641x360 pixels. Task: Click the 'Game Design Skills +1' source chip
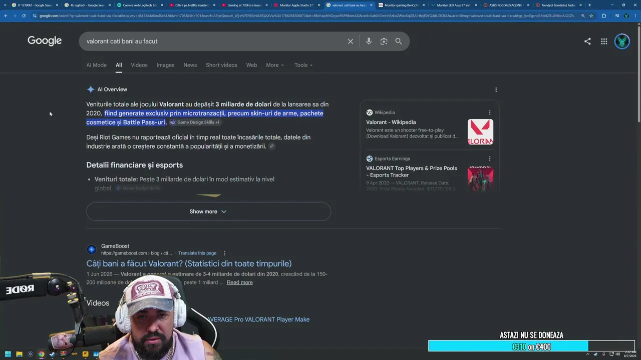tap(195, 122)
